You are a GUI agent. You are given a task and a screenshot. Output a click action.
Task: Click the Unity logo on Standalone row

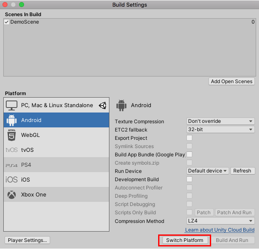[x=103, y=105]
